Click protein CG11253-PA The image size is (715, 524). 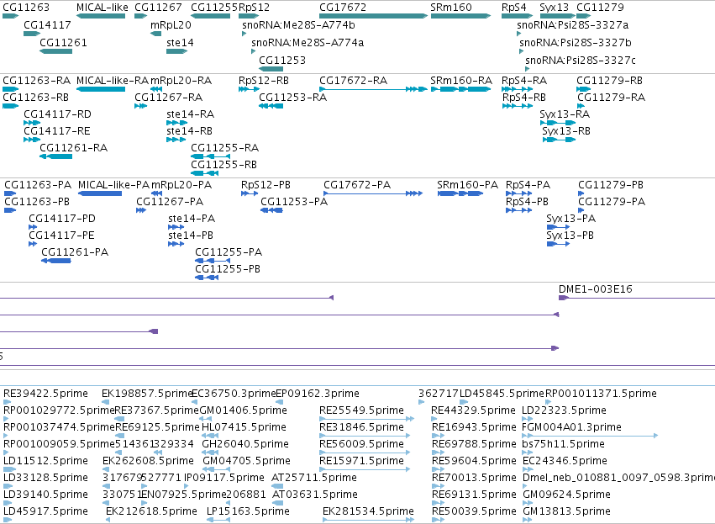point(294,201)
